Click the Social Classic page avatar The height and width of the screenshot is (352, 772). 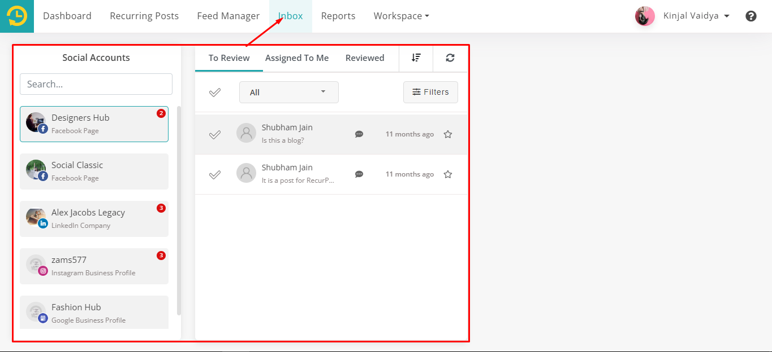click(x=36, y=170)
